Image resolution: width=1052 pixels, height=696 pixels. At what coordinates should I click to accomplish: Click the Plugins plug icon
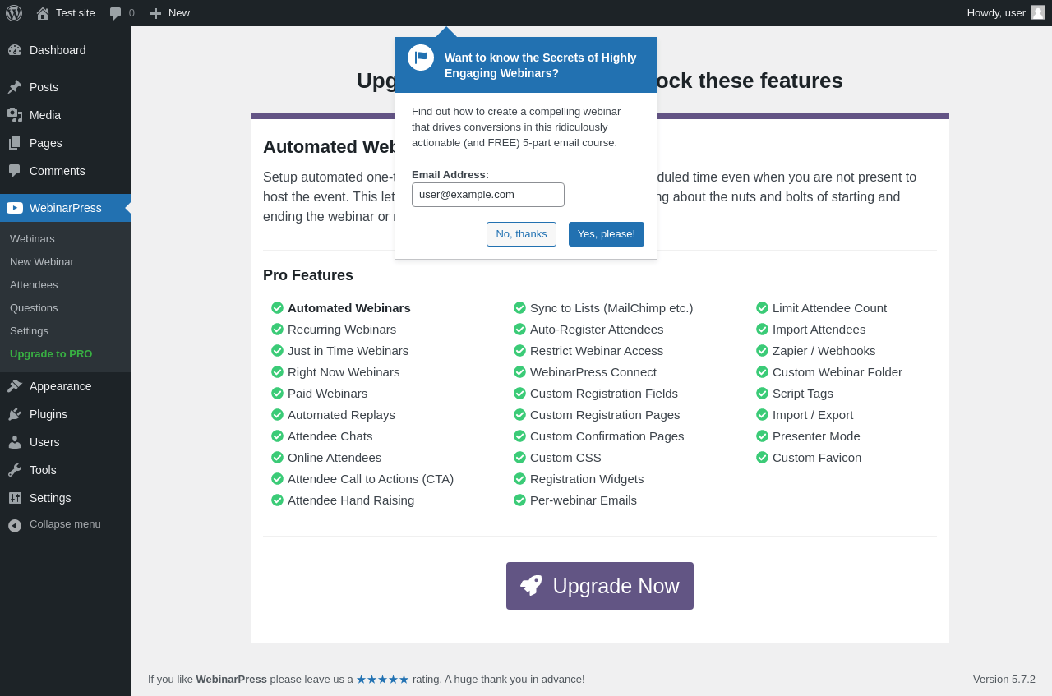(15, 414)
